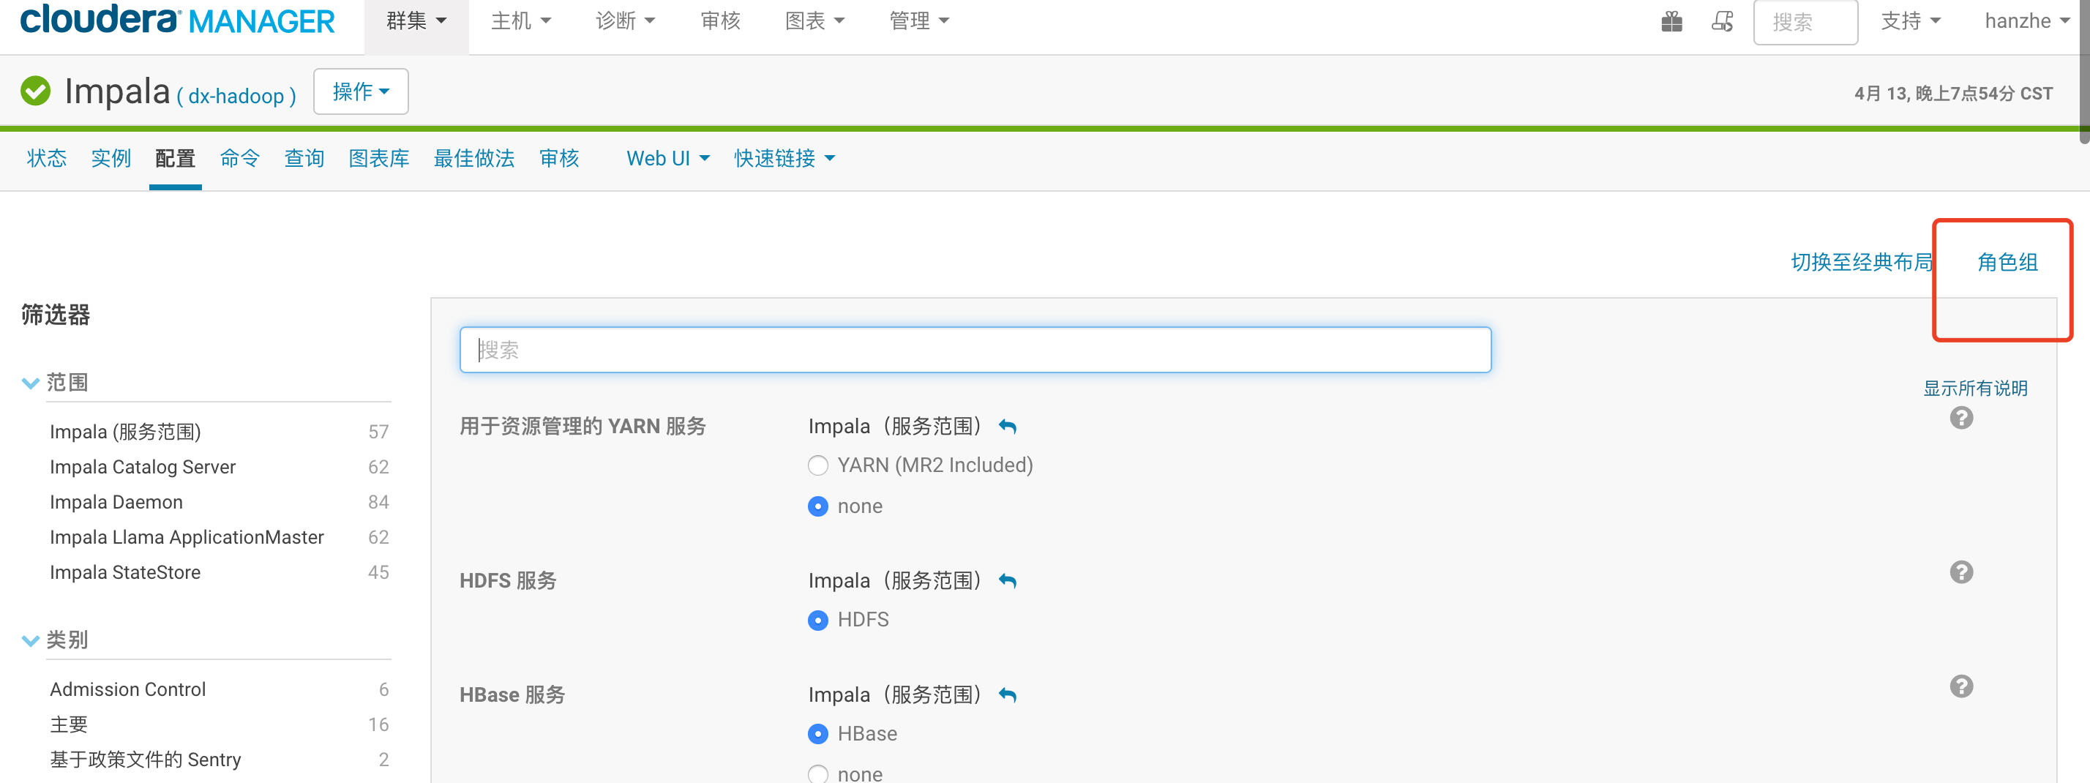The image size is (2090, 783).
Task: Click the dx-hadoop cluster link
Action: pos(236,97)
